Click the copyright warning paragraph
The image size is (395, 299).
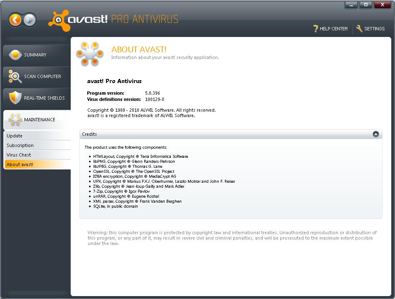pos(232,238)
